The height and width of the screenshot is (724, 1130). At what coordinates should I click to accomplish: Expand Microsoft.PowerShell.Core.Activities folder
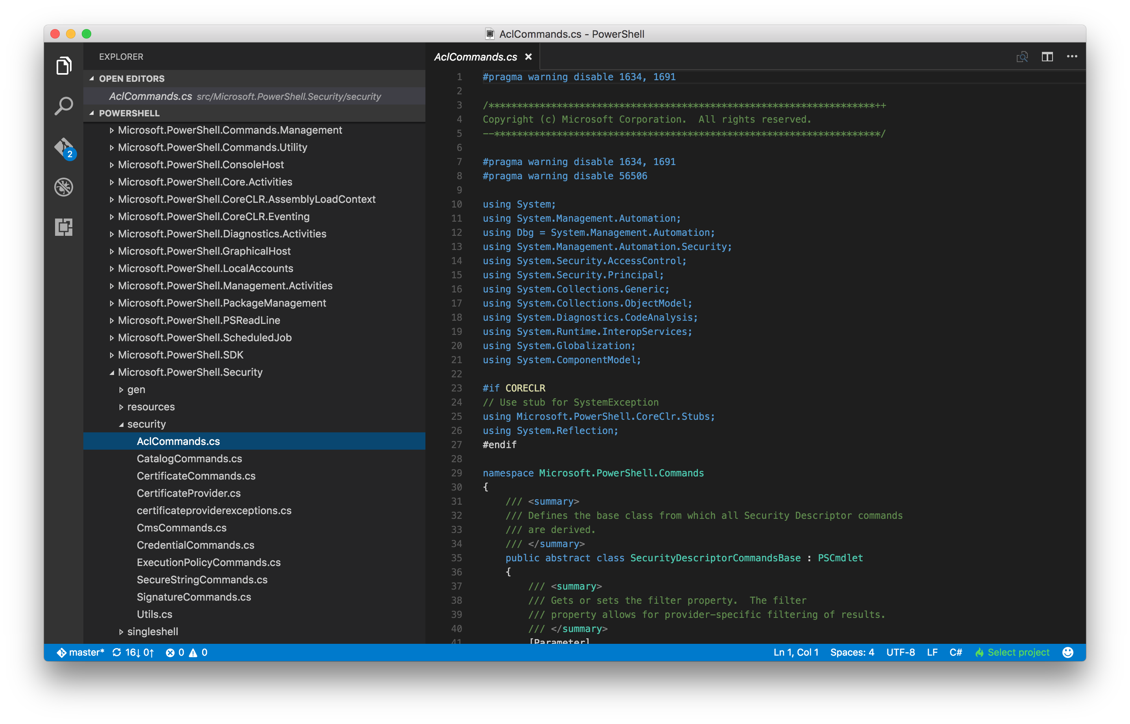[254, 182]
